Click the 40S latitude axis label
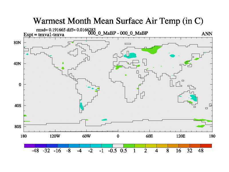 [x=18, y=105]
